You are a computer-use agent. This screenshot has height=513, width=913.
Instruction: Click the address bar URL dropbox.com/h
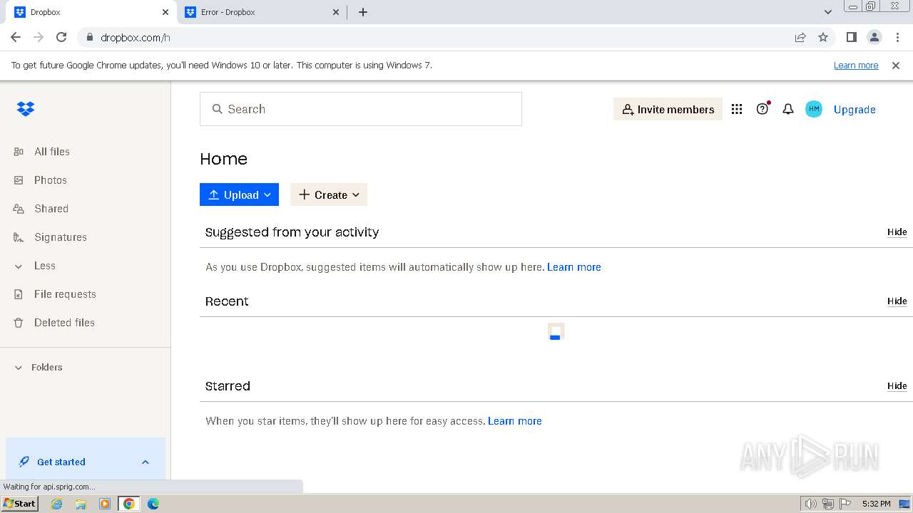point(136,38)
